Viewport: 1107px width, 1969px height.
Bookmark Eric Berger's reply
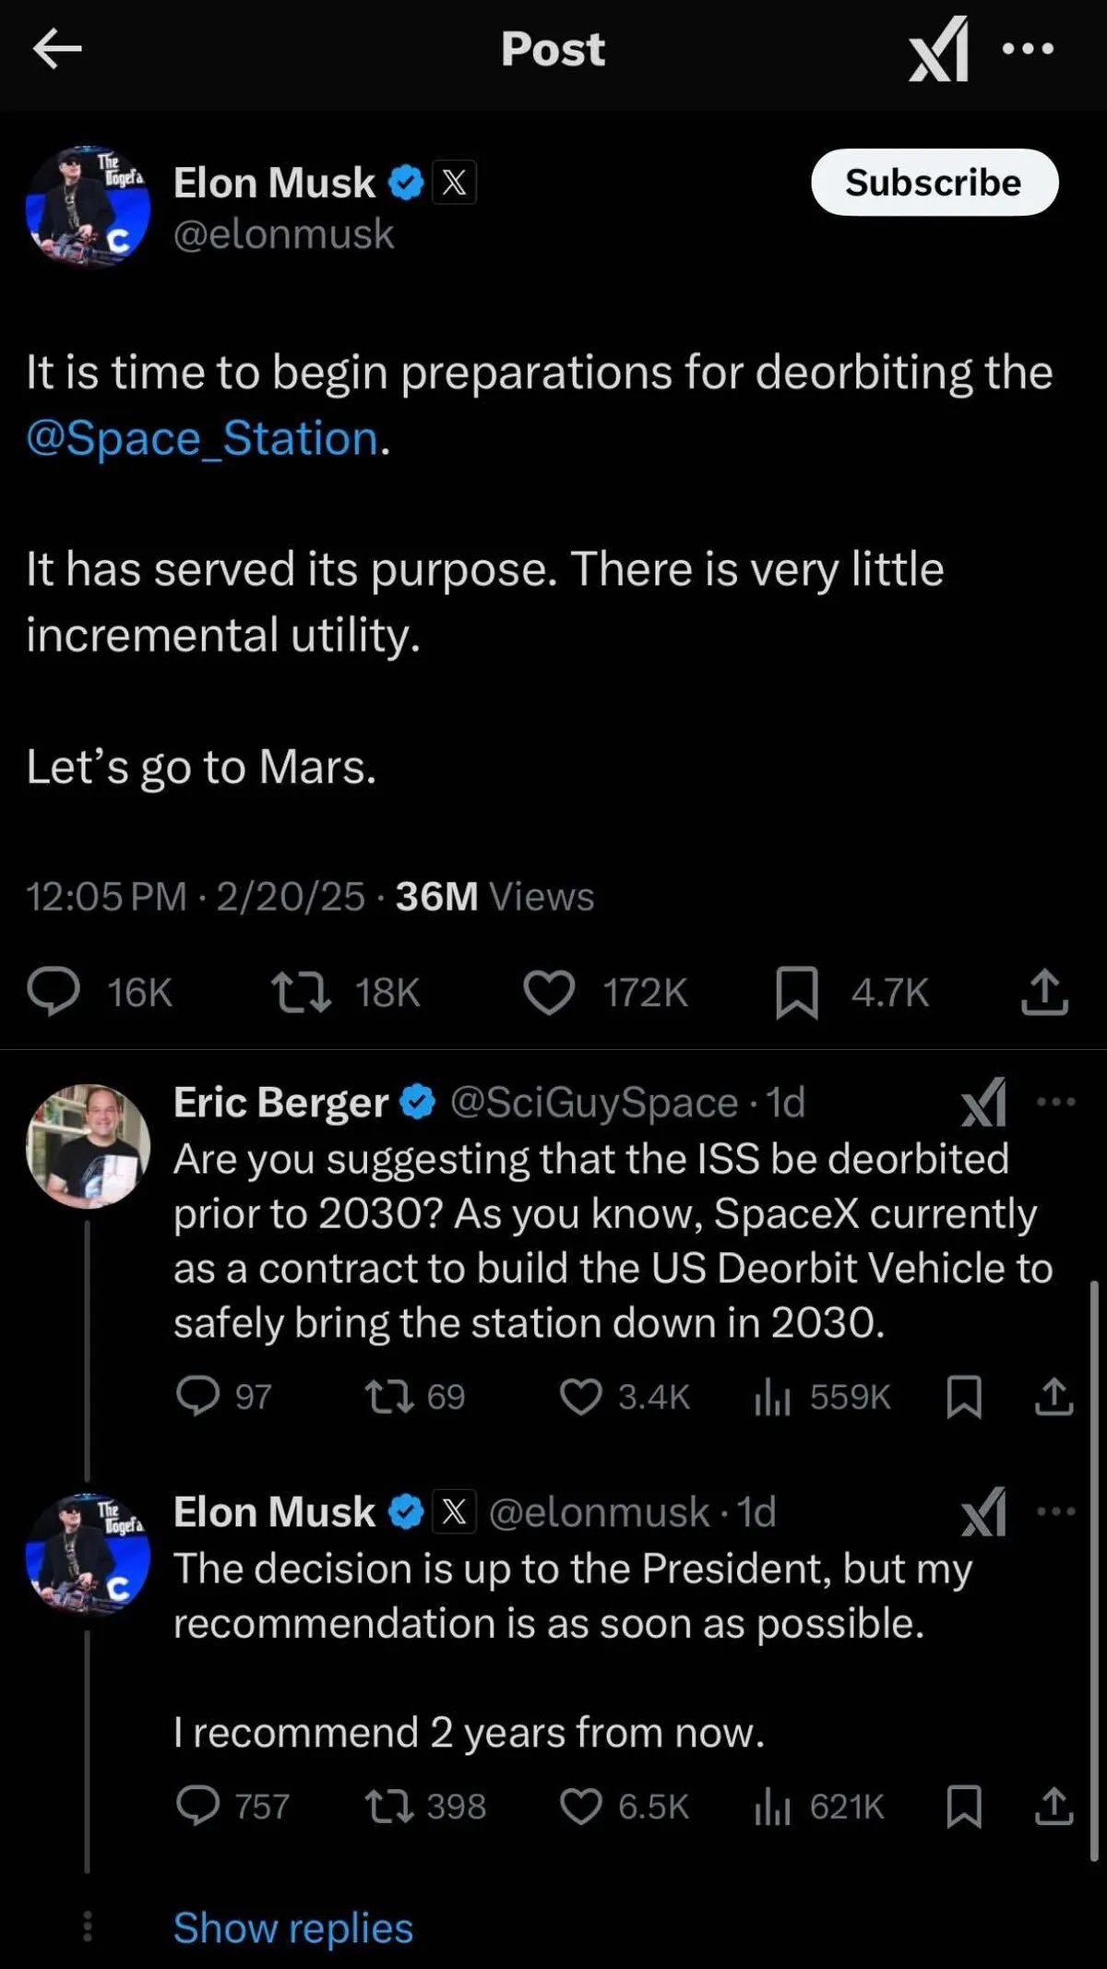pyautogui.click(x=964, y=1397)
